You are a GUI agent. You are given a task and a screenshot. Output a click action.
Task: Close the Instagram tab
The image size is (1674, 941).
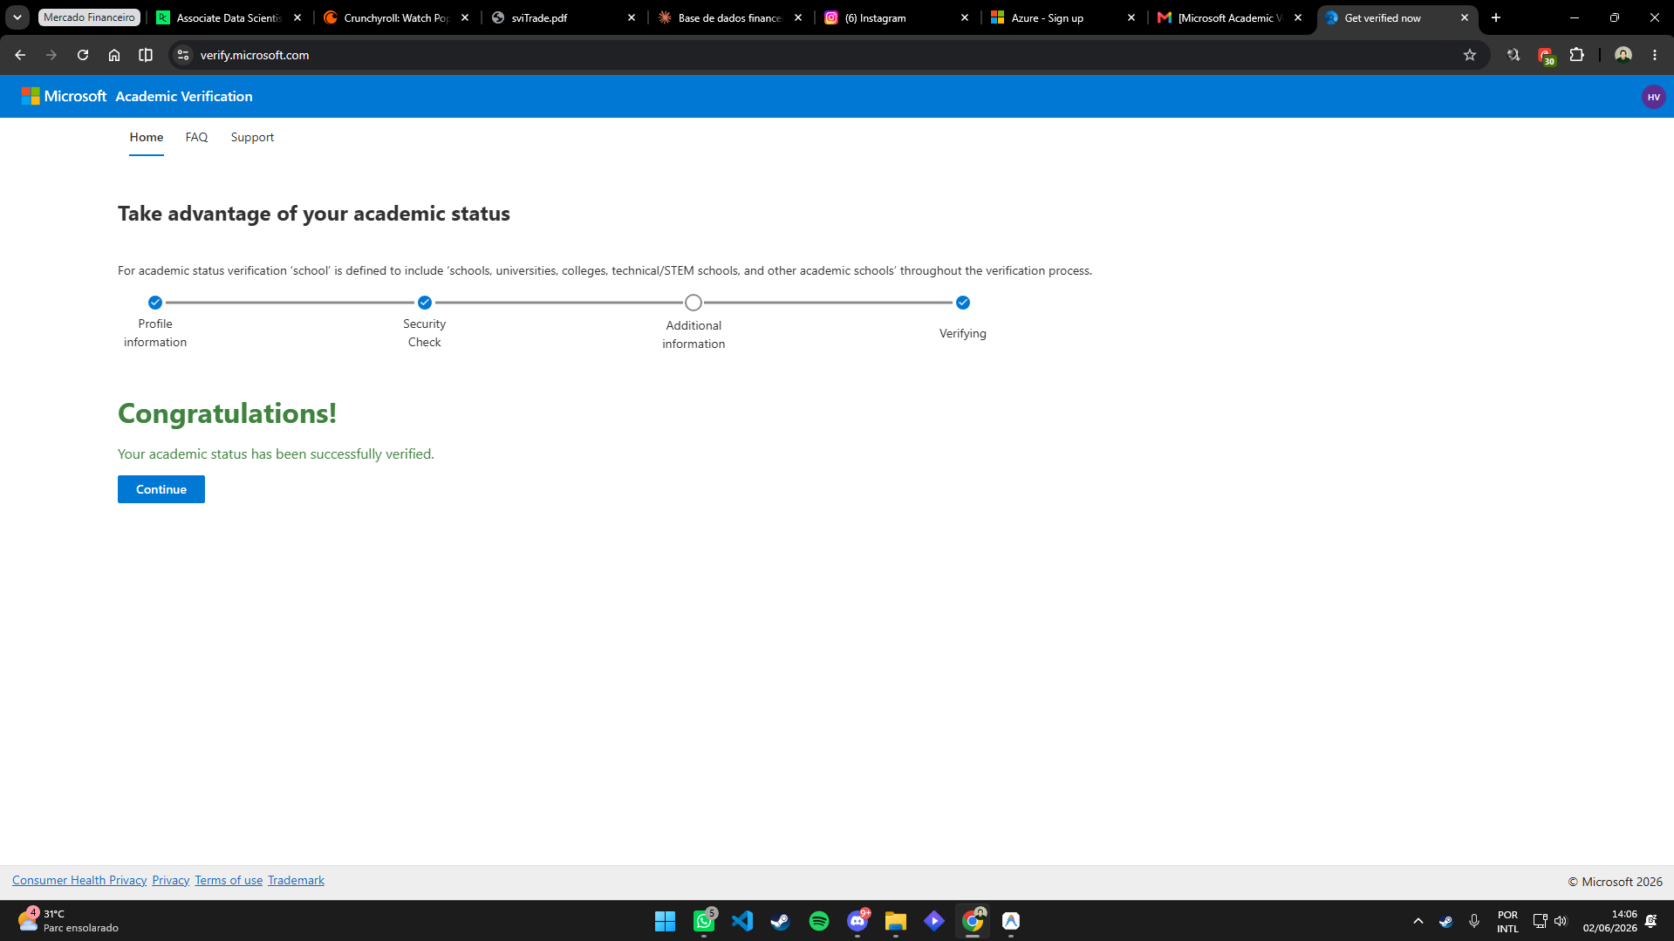[x=965, y=17]
